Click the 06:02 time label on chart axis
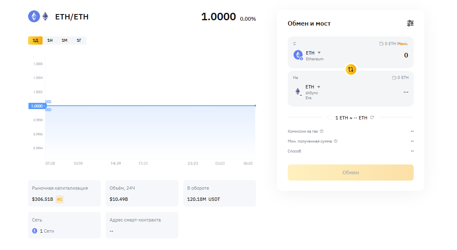The image size is (457, 250). click(248, 163)
